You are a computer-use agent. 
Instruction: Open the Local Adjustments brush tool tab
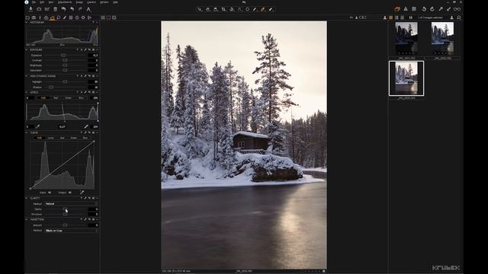point(65,18)
